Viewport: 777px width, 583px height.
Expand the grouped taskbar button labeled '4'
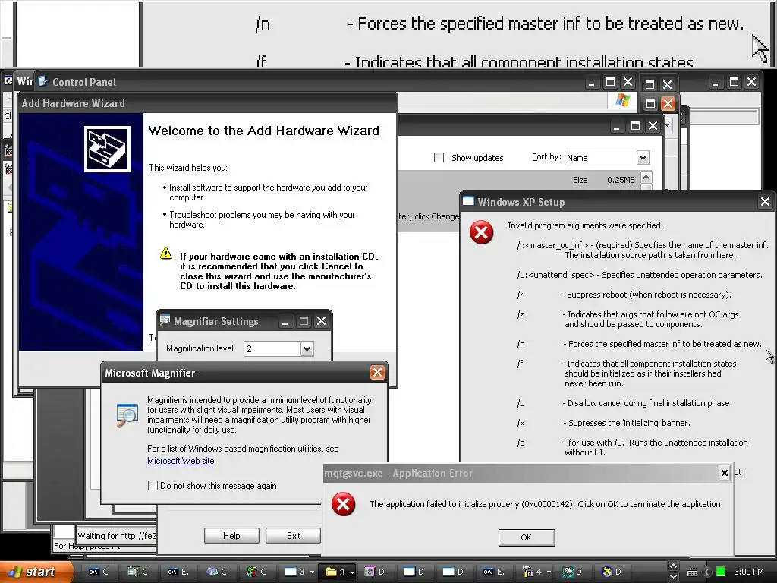pyautogui.click(x=535, y=572)
